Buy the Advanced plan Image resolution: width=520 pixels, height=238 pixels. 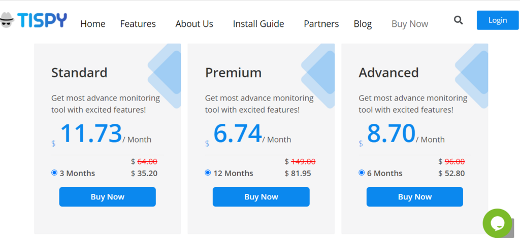414,197
